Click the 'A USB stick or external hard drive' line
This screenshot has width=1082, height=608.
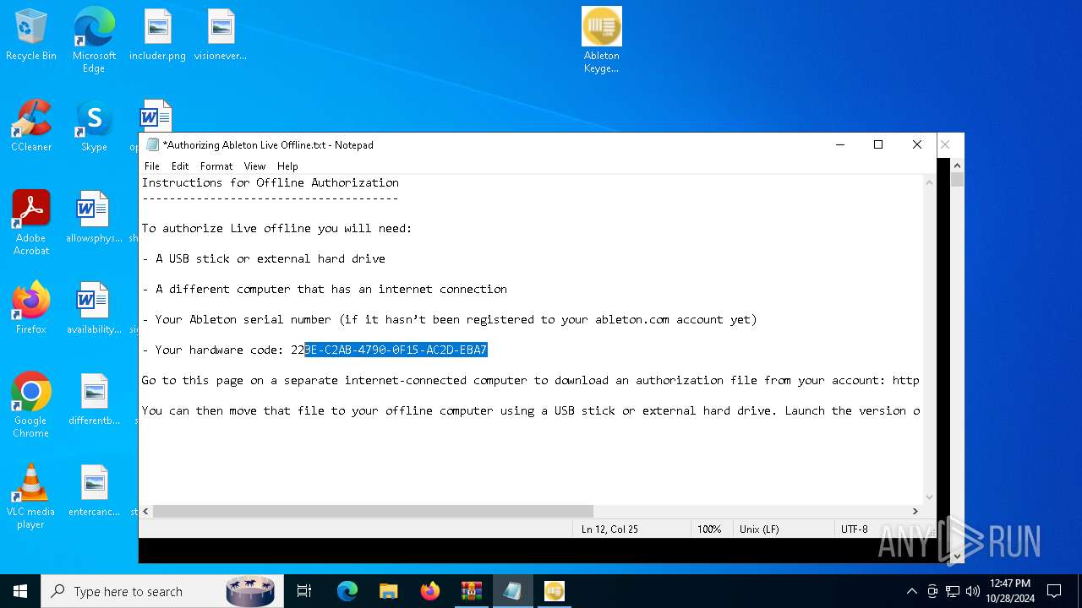coord(264,258)
